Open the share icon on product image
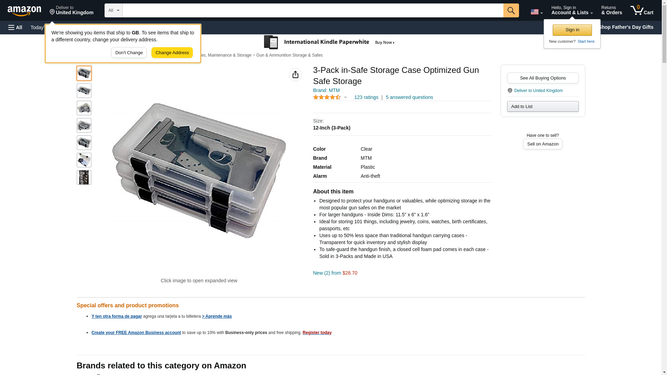Image resolution: width=667 pixels, height=375 pixels. 295,75
